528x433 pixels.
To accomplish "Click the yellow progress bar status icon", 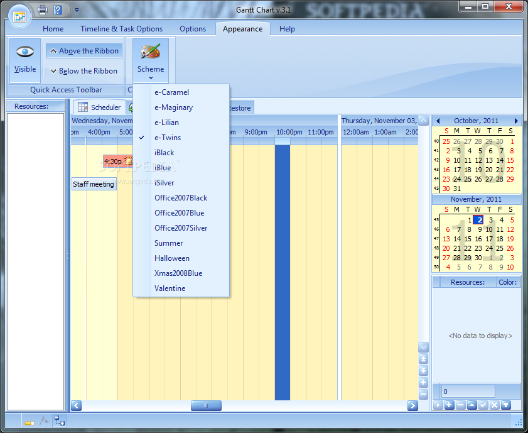I will [30, 422].
